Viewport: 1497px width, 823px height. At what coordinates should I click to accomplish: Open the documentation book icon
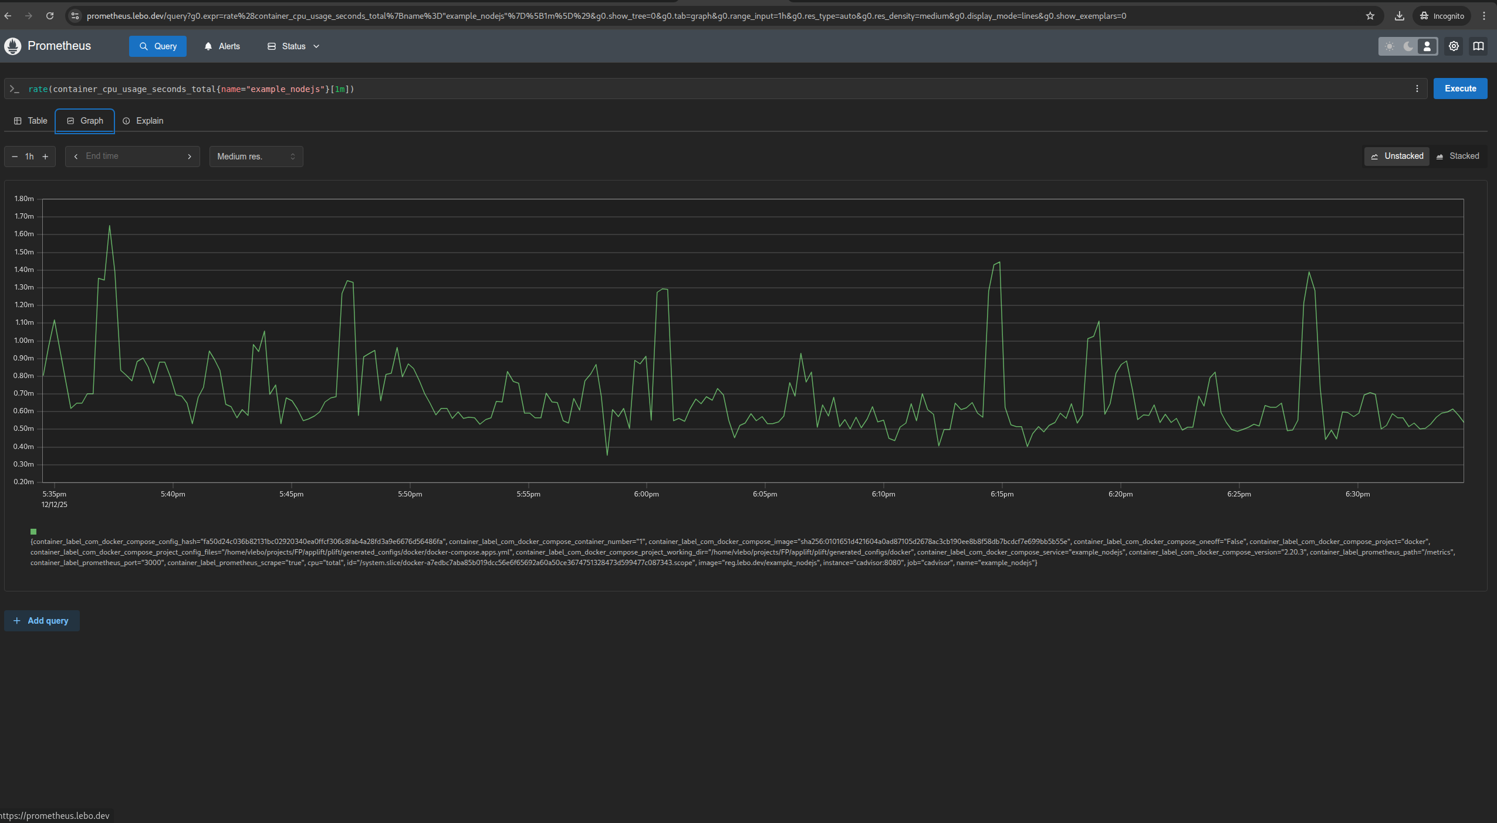click(x=1478, y=46)
